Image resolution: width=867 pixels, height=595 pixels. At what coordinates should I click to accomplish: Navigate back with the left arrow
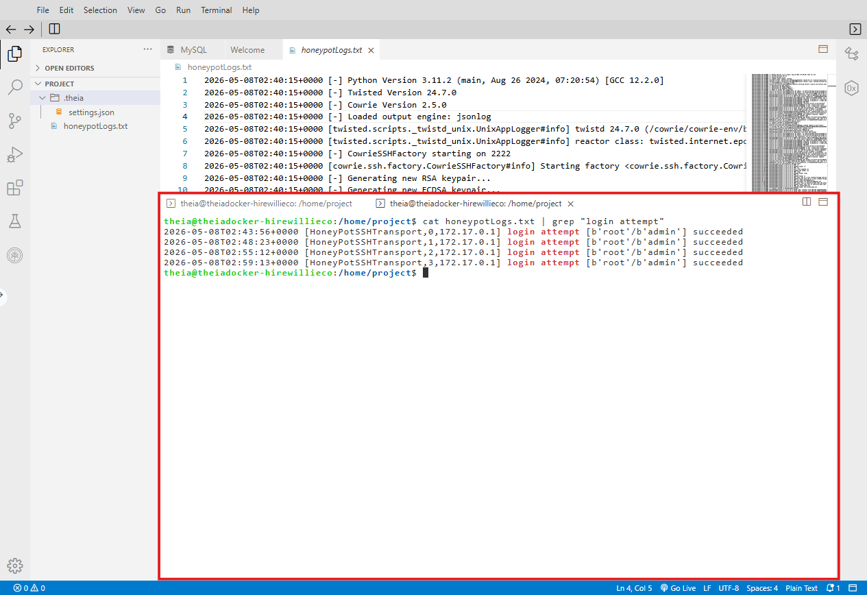pyautogui.click(x=10, y=29)
